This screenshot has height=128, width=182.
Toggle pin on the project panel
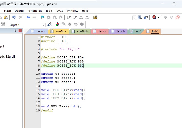pos(15,31)
